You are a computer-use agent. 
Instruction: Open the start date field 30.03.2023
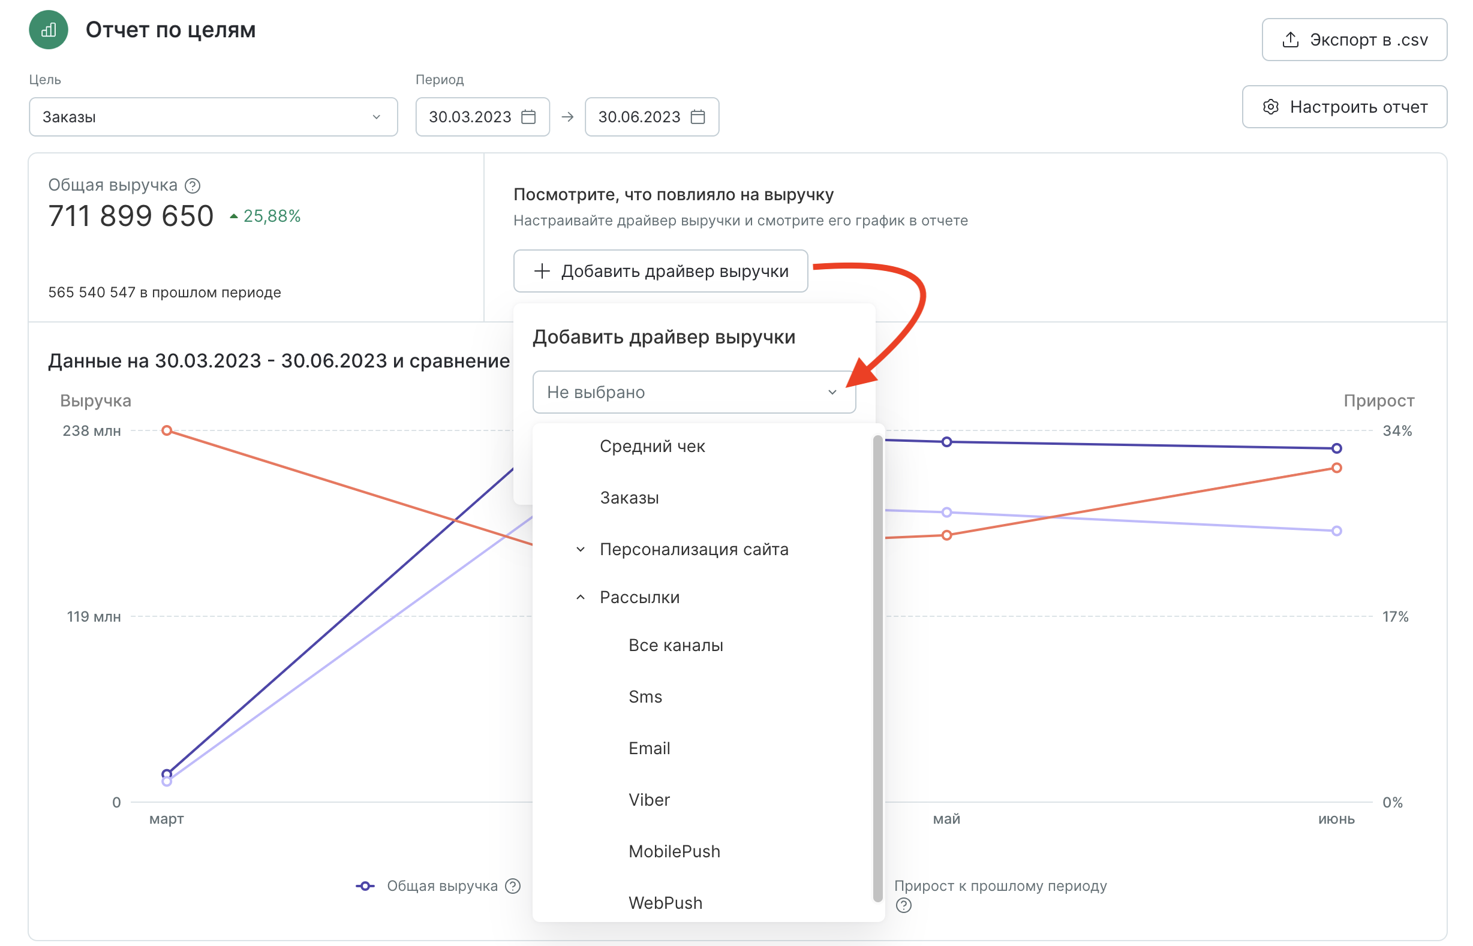tap(482, 117)
